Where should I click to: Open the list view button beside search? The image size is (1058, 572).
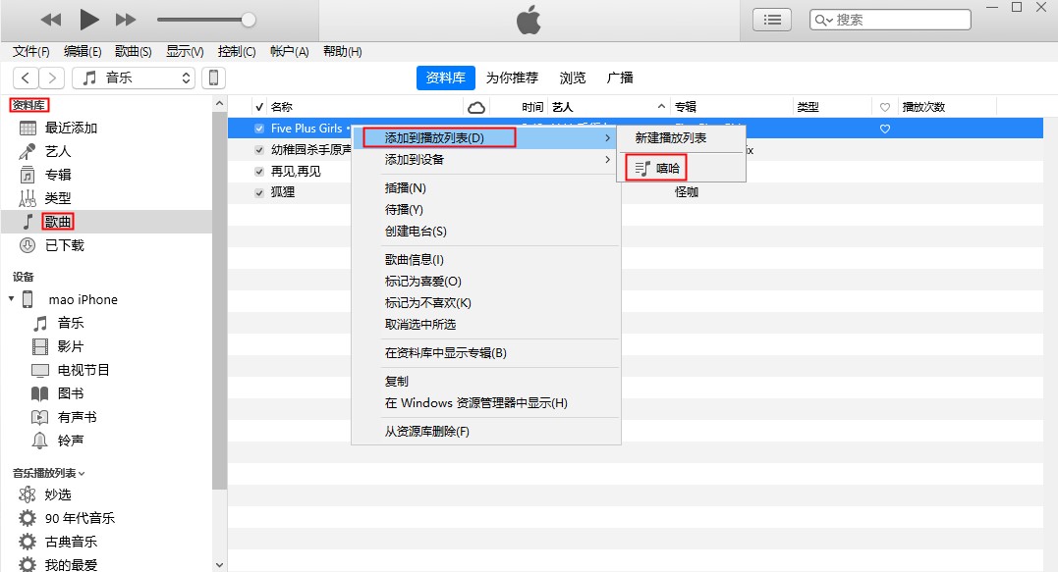pos(772,21)
